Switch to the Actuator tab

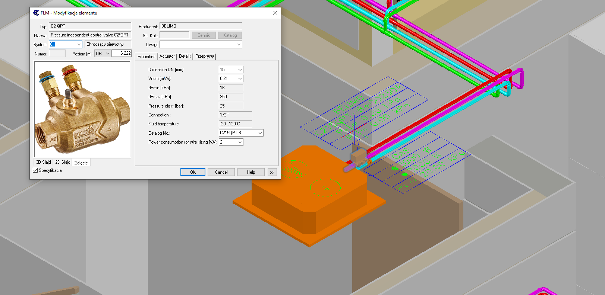(167, 56)
